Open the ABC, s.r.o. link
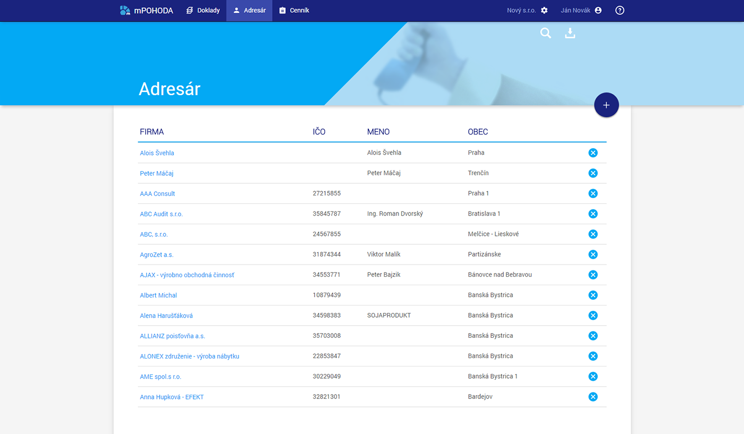The height and width of the screenshot is (434, 744). point(154,234)
